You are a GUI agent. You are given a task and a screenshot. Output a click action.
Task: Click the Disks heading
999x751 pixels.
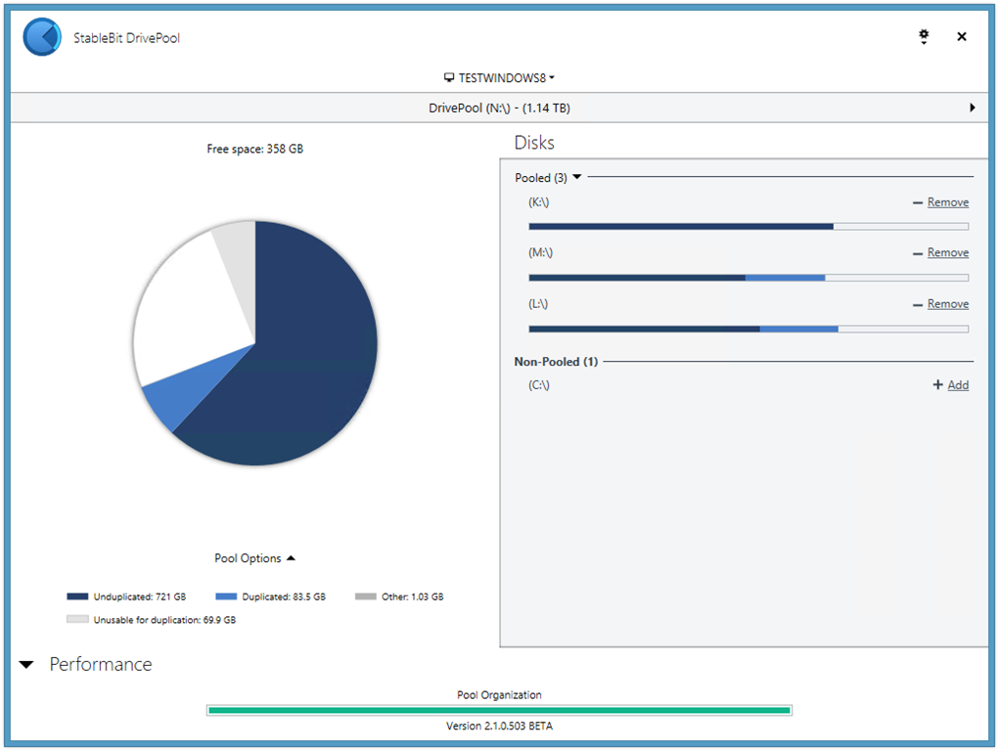(534, 143)
